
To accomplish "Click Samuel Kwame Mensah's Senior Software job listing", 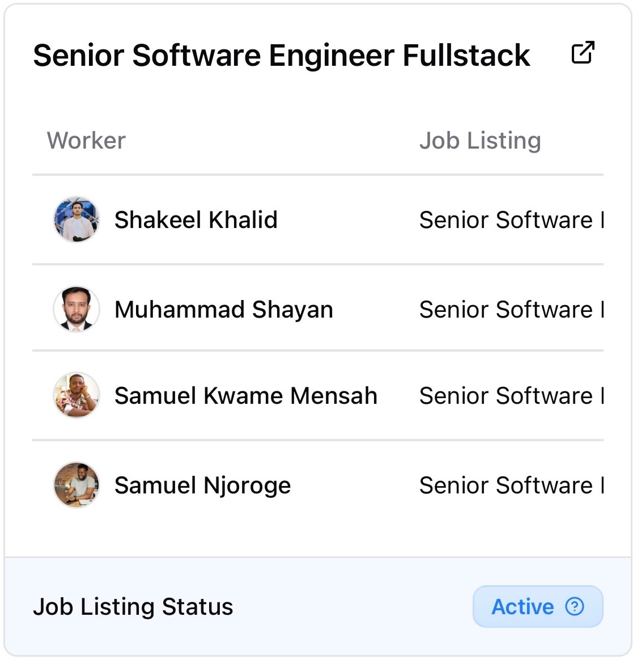I will click(x=511, y=396).
